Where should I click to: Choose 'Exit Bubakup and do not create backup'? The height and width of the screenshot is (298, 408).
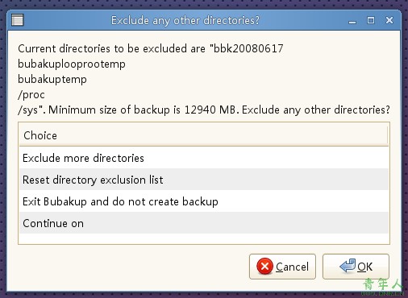[204, 201]
